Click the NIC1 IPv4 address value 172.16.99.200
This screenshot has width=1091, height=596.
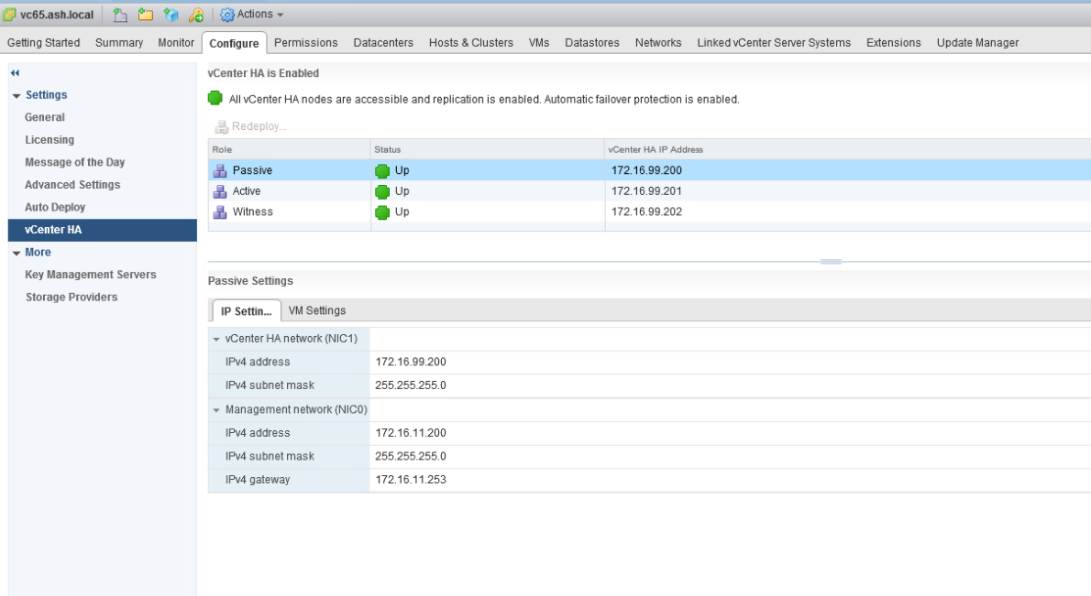pyautogui.click(x=411, y=362)
